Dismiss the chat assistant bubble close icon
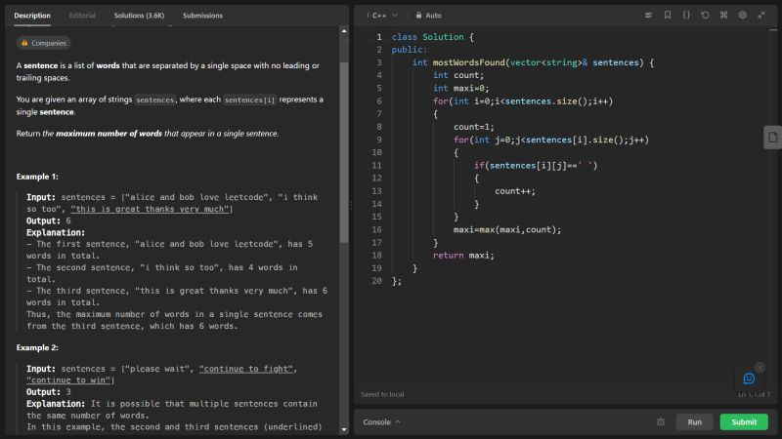Screen dimensions: 782x439 (760, 368)
